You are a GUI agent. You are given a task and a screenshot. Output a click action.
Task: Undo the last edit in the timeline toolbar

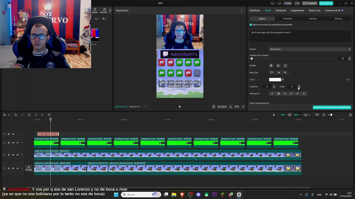coord(16,115)
